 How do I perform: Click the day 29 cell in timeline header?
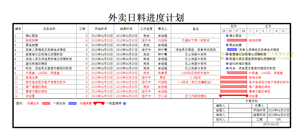pyautogui.click(x=243, y=31)
